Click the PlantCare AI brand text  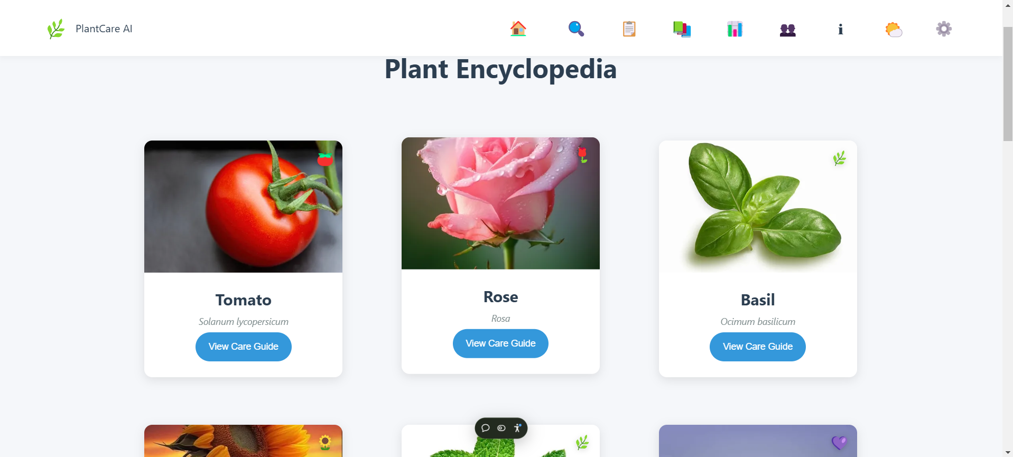(x=104, y=29)
